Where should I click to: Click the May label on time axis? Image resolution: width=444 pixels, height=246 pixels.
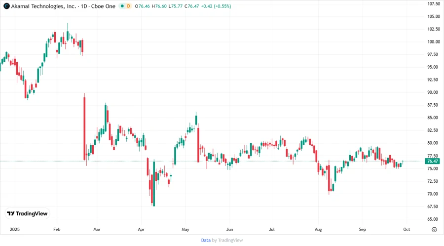[x=185, y=230]
